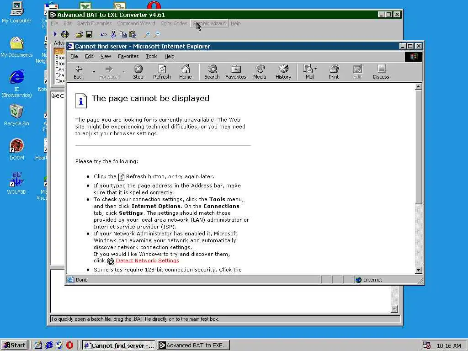Open Graphic Wizard menu in BAT converter

coord(209,23)
